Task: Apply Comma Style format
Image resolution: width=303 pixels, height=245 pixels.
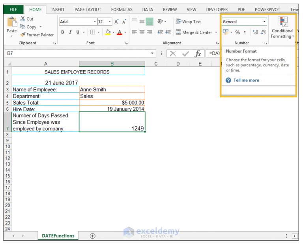Action: click(245, 32)
